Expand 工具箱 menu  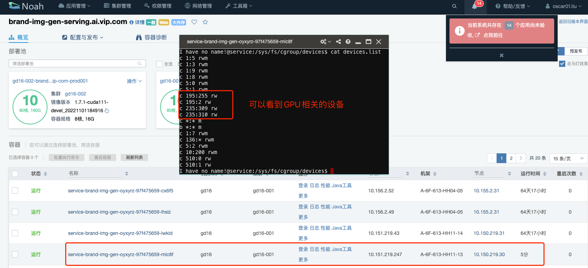pyautogui.click(x=239, y=6)
